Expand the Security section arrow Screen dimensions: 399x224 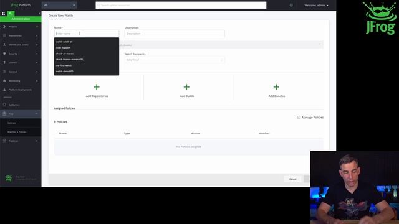pos(37,54)
